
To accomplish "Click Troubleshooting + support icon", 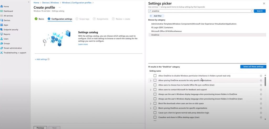I will (x=2, y=53).
